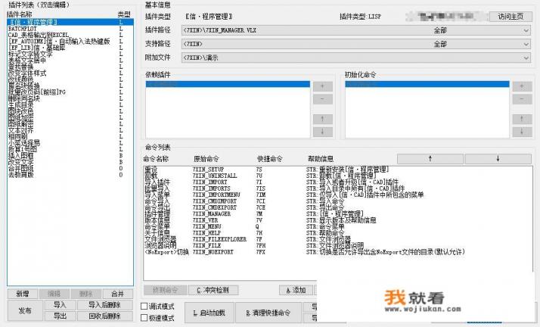The height and width of the screenshot is (327, 540).
Task: Sort by the 插件名称 column header
Action: click(x=20, y=14)
